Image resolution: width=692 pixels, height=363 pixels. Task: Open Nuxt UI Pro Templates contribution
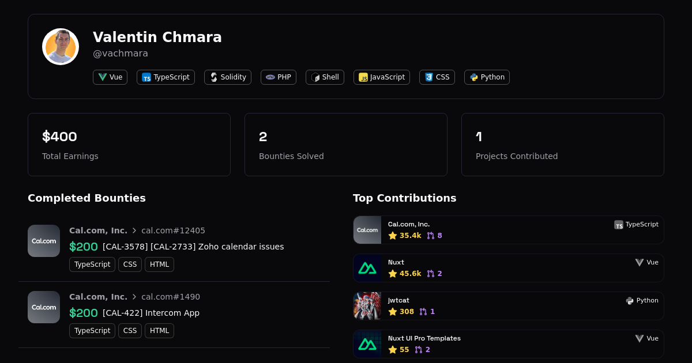pos(508,344)
